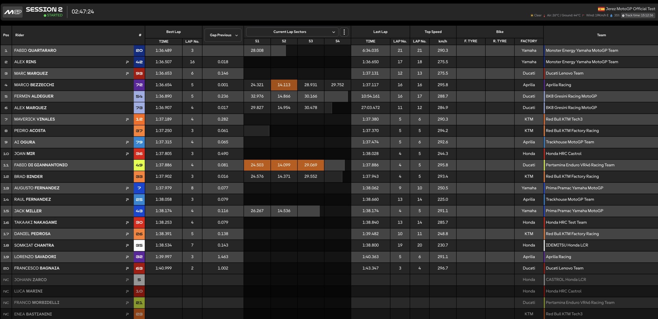This screenshot has height=319, width=658.
Task: Click Quartararo's S2 sector progress bar
Action: click(278, 51)
